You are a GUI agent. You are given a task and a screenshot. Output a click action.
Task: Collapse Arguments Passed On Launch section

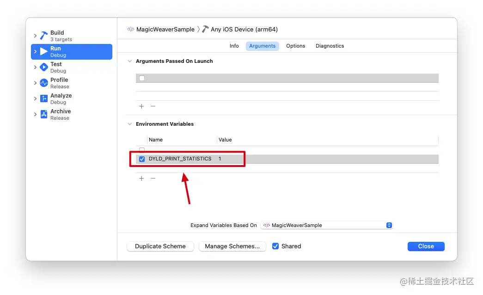[x=130, y=61]
